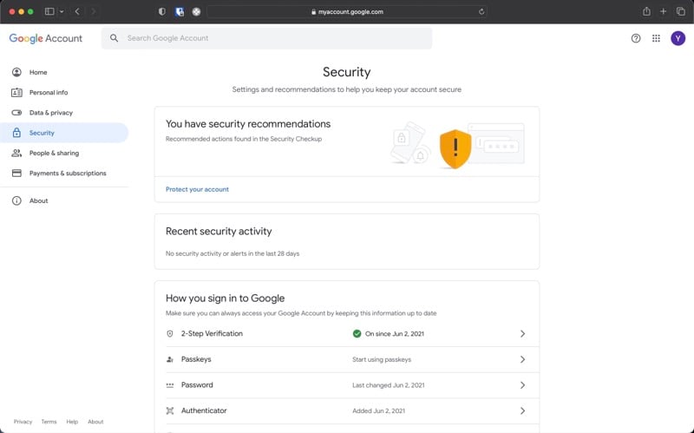Open the sidebar dropdown arrow in toolbar
694x433 pixels.
click(x=62, y=11)
